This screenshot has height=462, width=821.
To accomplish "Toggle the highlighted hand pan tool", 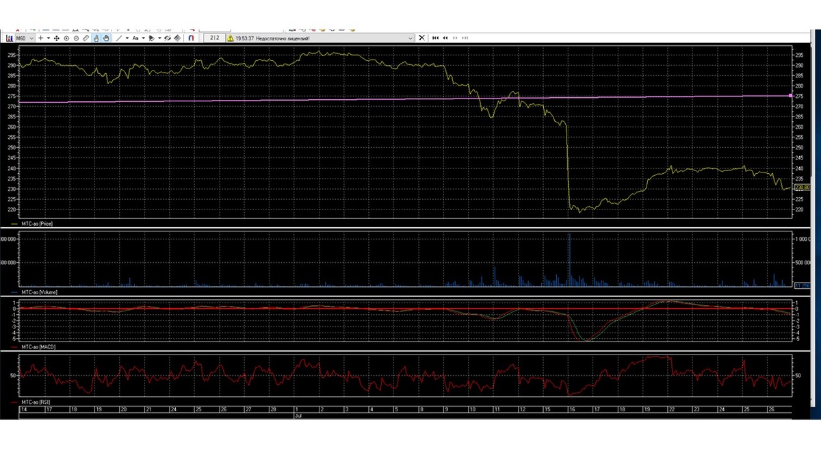I will 96,38.
